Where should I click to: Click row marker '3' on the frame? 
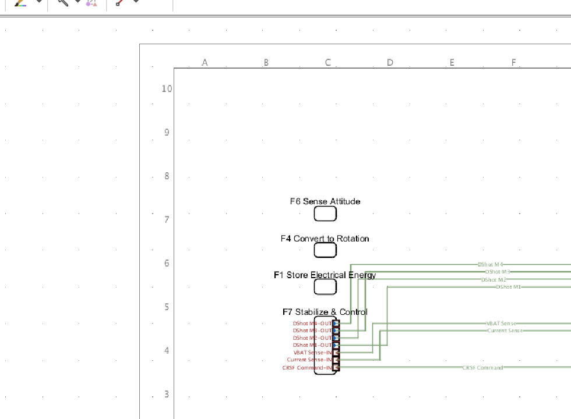[167, 395]
